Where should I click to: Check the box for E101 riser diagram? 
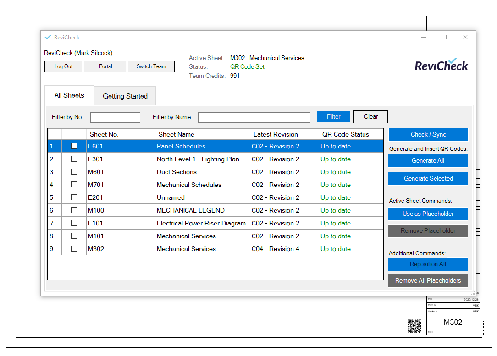click(74, 223)
